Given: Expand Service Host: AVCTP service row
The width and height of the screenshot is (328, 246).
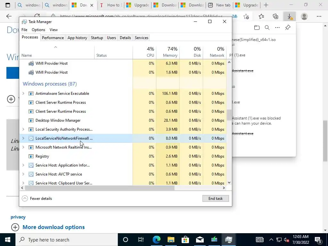Looking at the screenshot, I should click(23, 174).
